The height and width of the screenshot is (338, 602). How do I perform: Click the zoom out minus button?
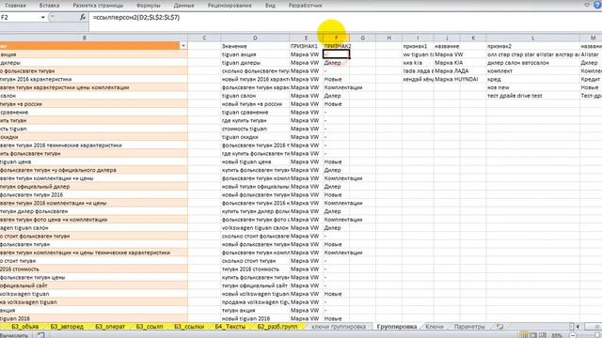tap(573, 335)
